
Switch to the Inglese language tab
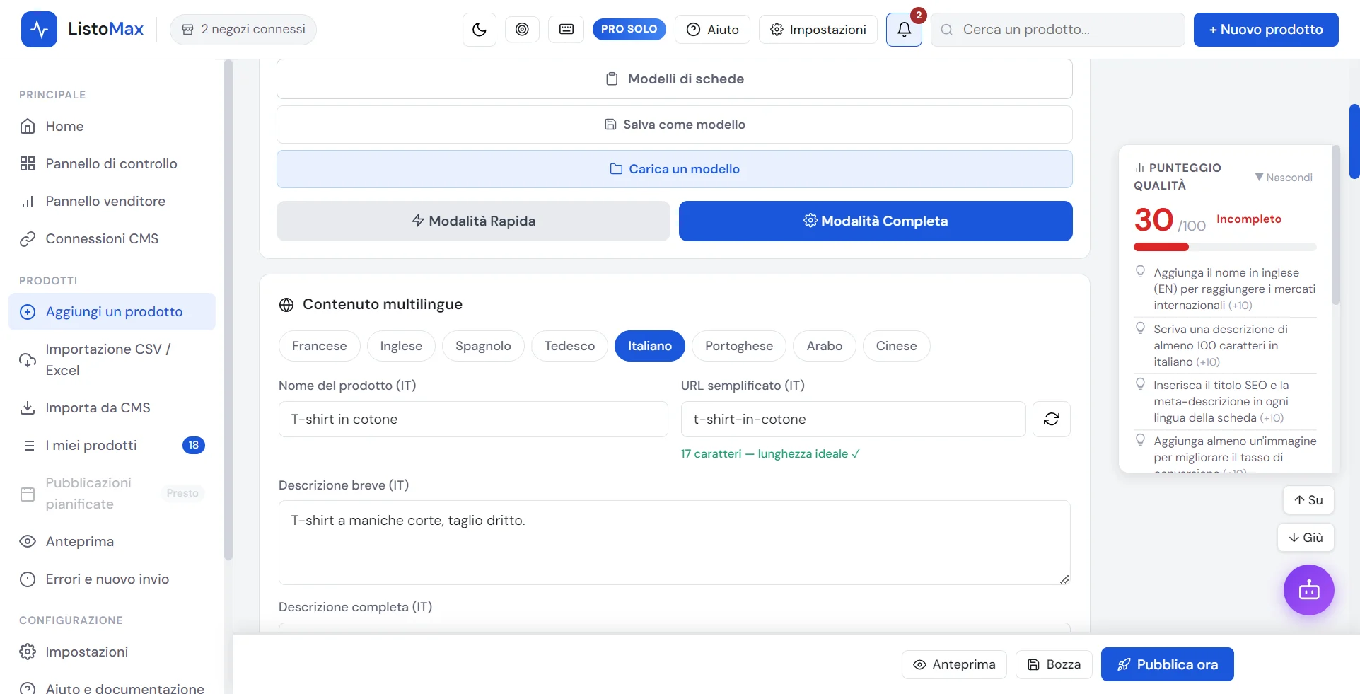pyautogui.click(x=401, y=346)
